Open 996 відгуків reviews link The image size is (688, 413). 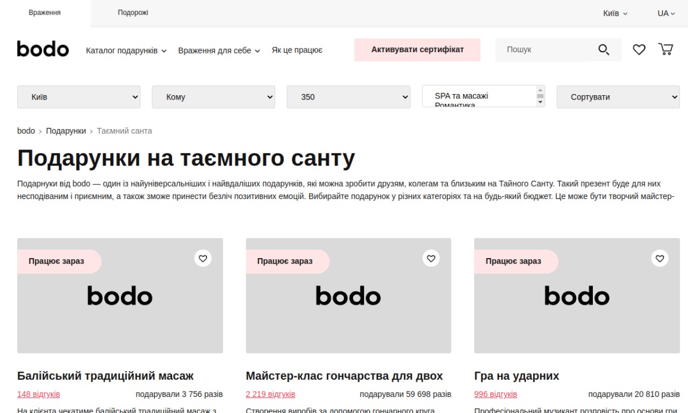click(x=496, y=394)
